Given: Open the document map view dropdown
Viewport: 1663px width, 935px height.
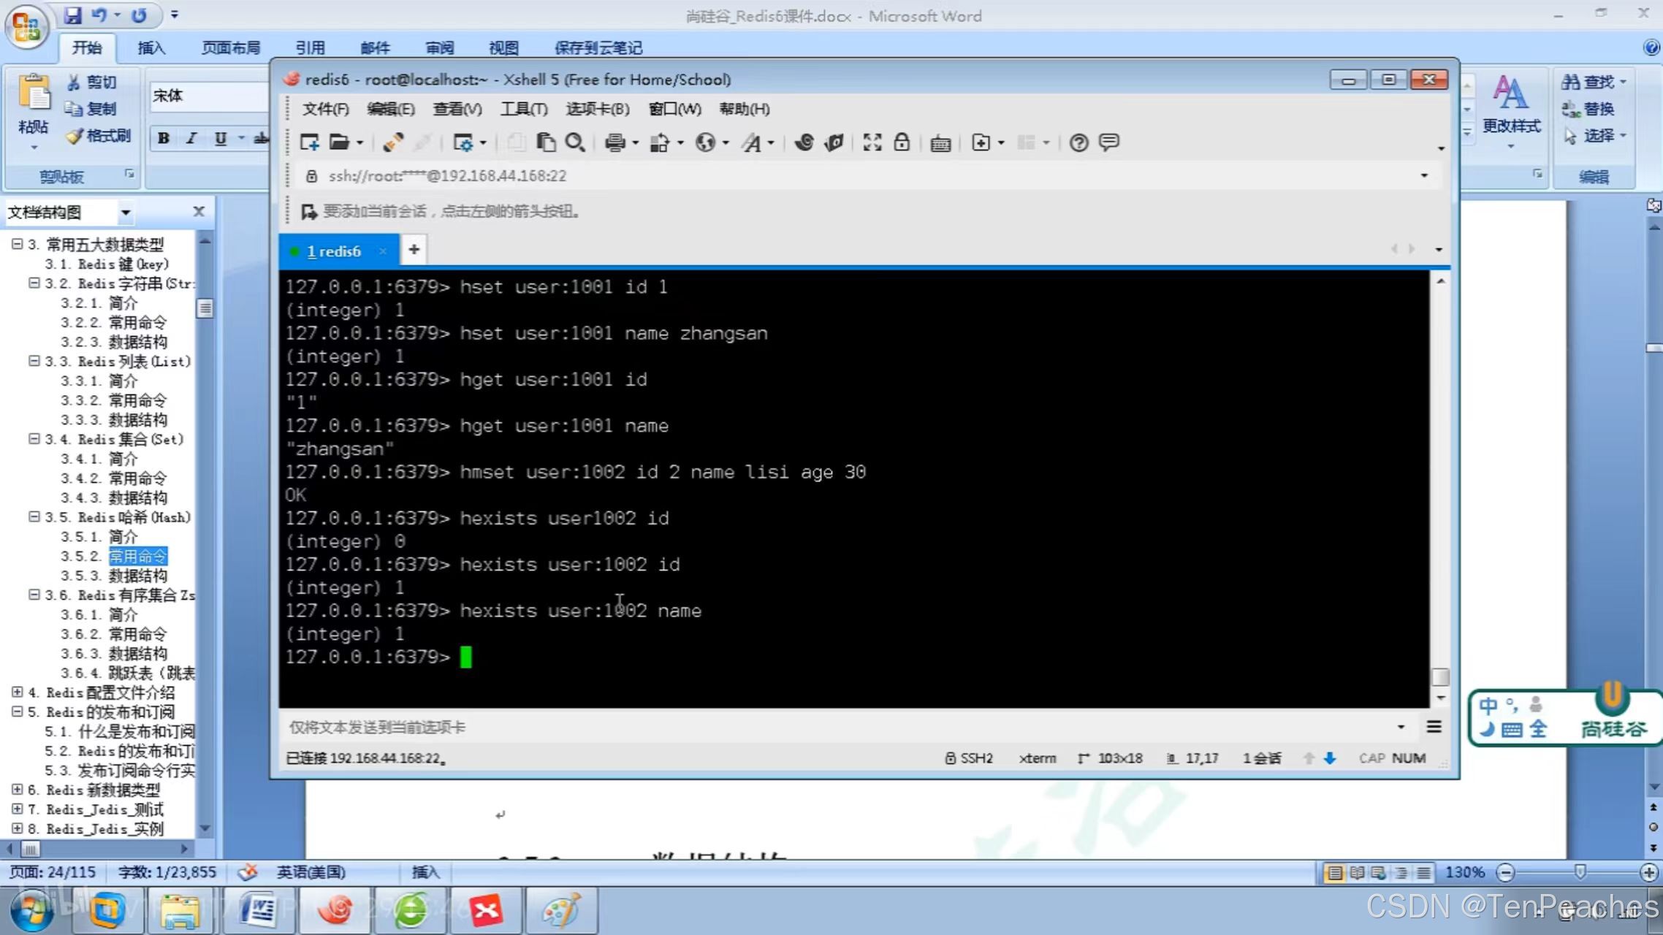Looking at the screenshot, I should click(x=126, y=213).
